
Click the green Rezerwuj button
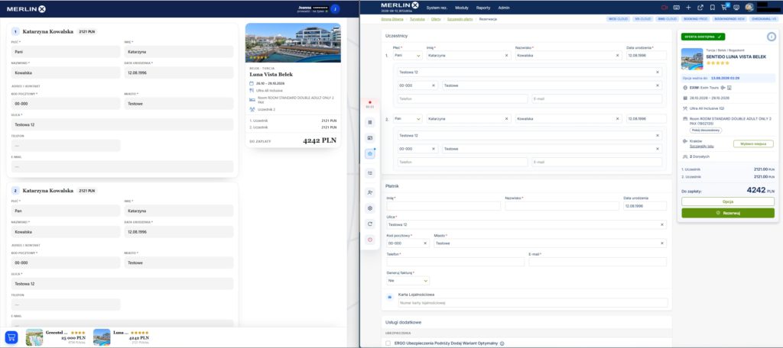coord(728,213)
